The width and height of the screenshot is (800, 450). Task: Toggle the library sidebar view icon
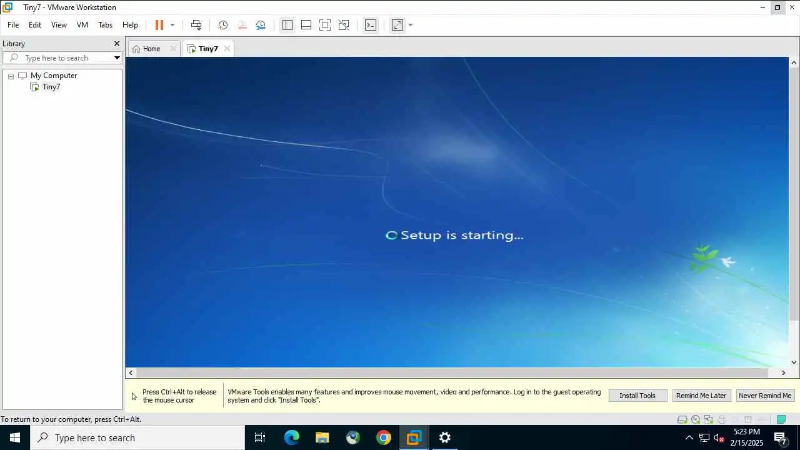[x=287, y=25]
